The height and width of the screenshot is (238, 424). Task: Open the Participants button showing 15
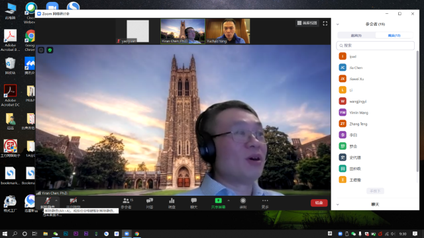(127, 203)
